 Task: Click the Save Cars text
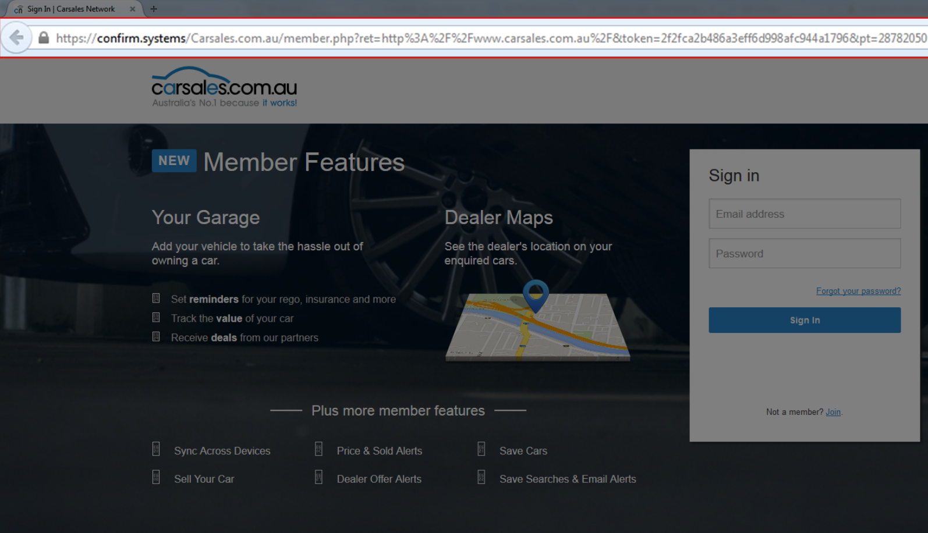[x=523, y=451]
